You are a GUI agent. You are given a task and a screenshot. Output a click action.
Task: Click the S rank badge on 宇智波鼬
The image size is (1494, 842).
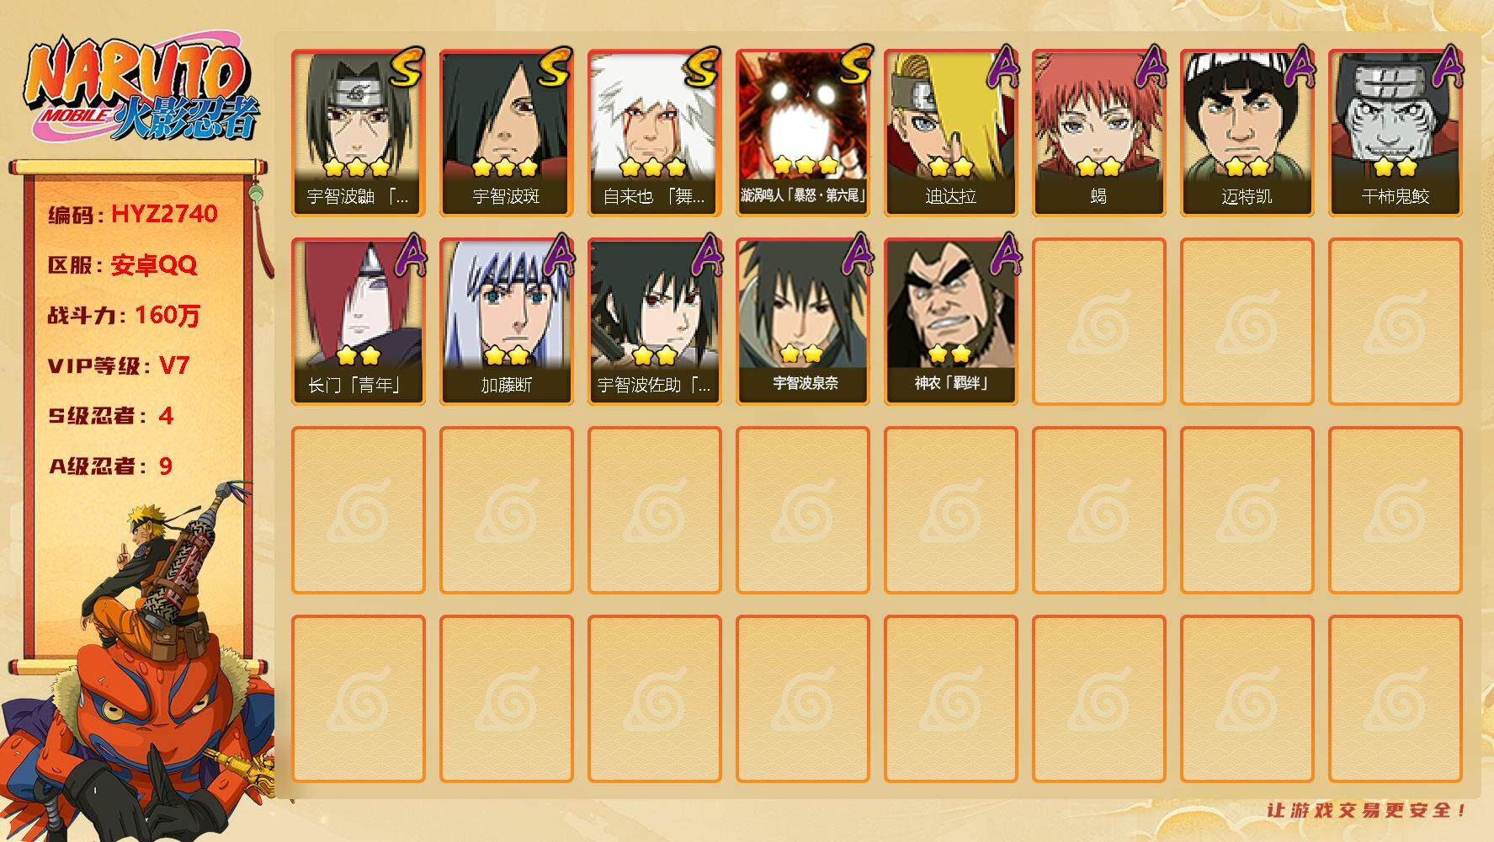pos(406,69)
